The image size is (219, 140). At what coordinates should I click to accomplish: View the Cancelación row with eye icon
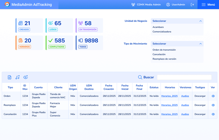pyautogui.click(x=213, y=114)
